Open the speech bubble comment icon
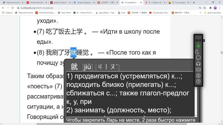 (x=198, y=58)
